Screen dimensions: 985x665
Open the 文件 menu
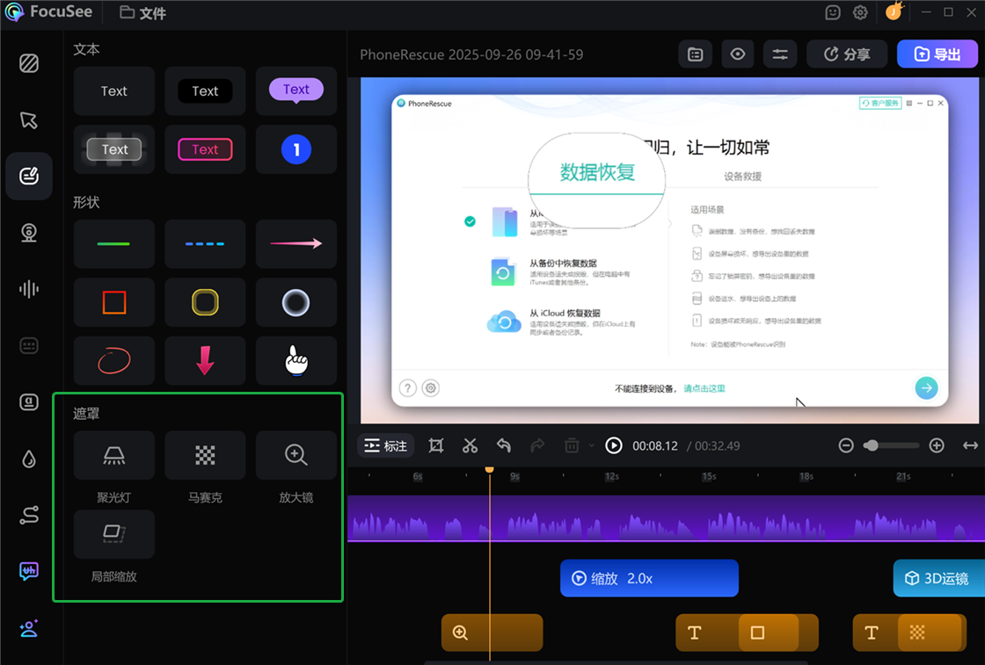tap(143, 13)
